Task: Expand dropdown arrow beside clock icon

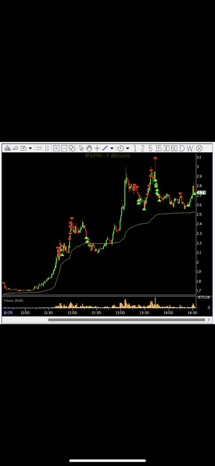Action: (x=127, y=148)
